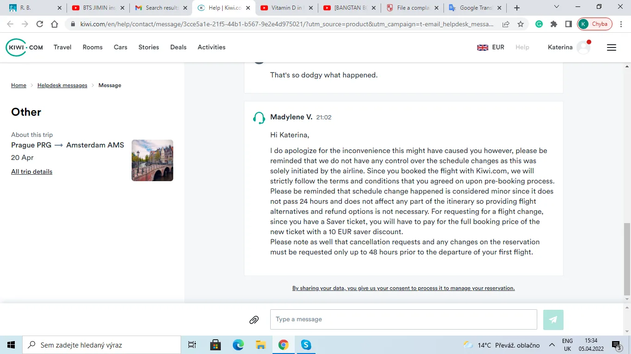Click the Amsterdam trip thumbnail
631x354 pixels.
(152, 160)
